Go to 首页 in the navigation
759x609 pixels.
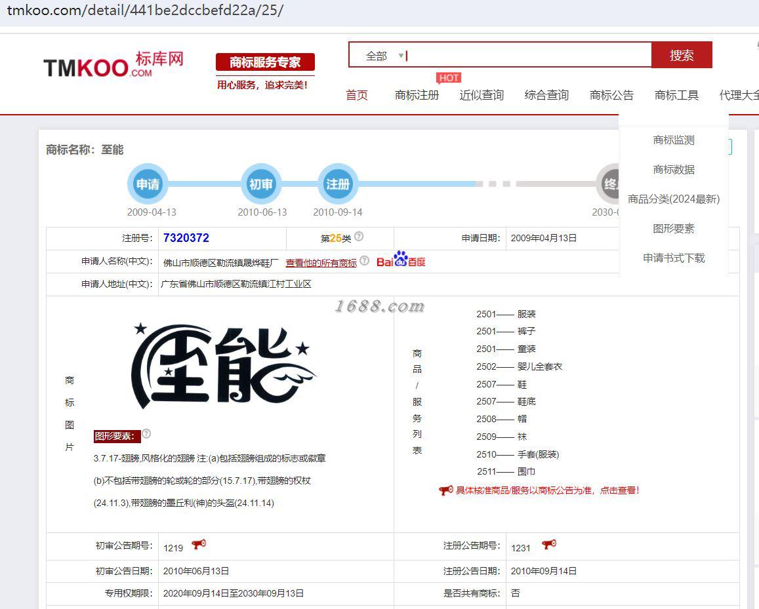tap(357, 95)
